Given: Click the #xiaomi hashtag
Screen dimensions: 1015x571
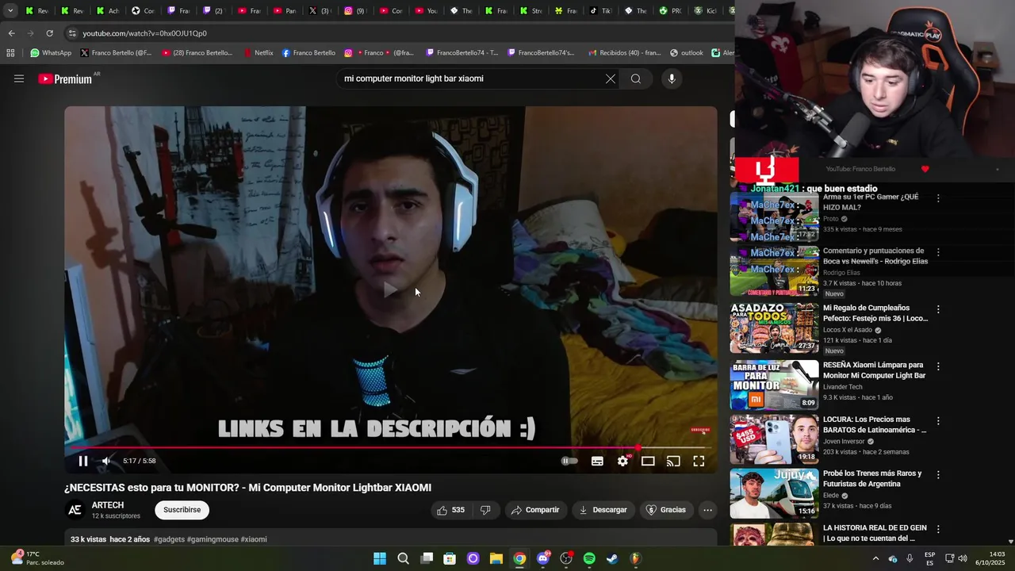Looking at the screenshot, I should coord(254,539).
